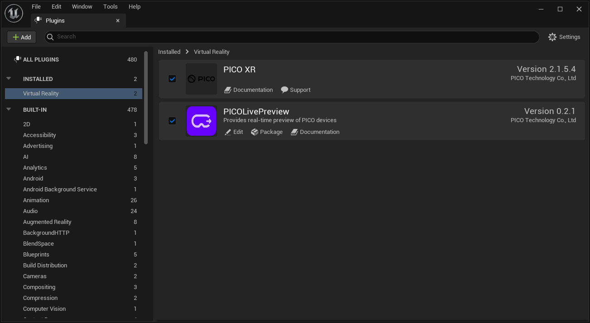Minimize the editor window
590x323 pixels.
click(x=541, y=9)
